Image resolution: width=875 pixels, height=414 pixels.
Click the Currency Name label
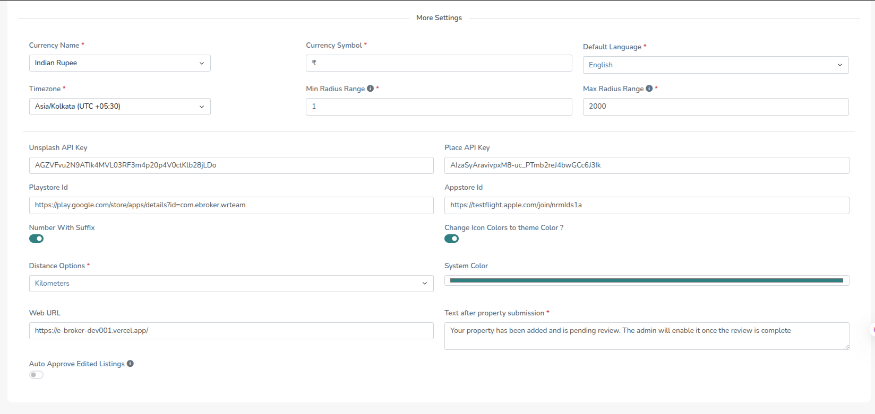click(x=54, y=45)
